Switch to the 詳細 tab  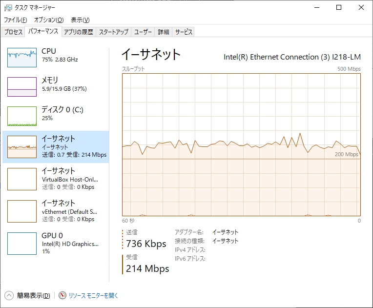click(x=164, y=32)
